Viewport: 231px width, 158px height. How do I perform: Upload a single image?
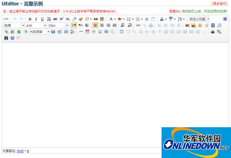pyautogui.click(x=187, y=25)
